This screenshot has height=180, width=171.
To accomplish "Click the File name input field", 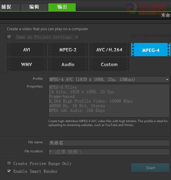I will click(109, 143).
